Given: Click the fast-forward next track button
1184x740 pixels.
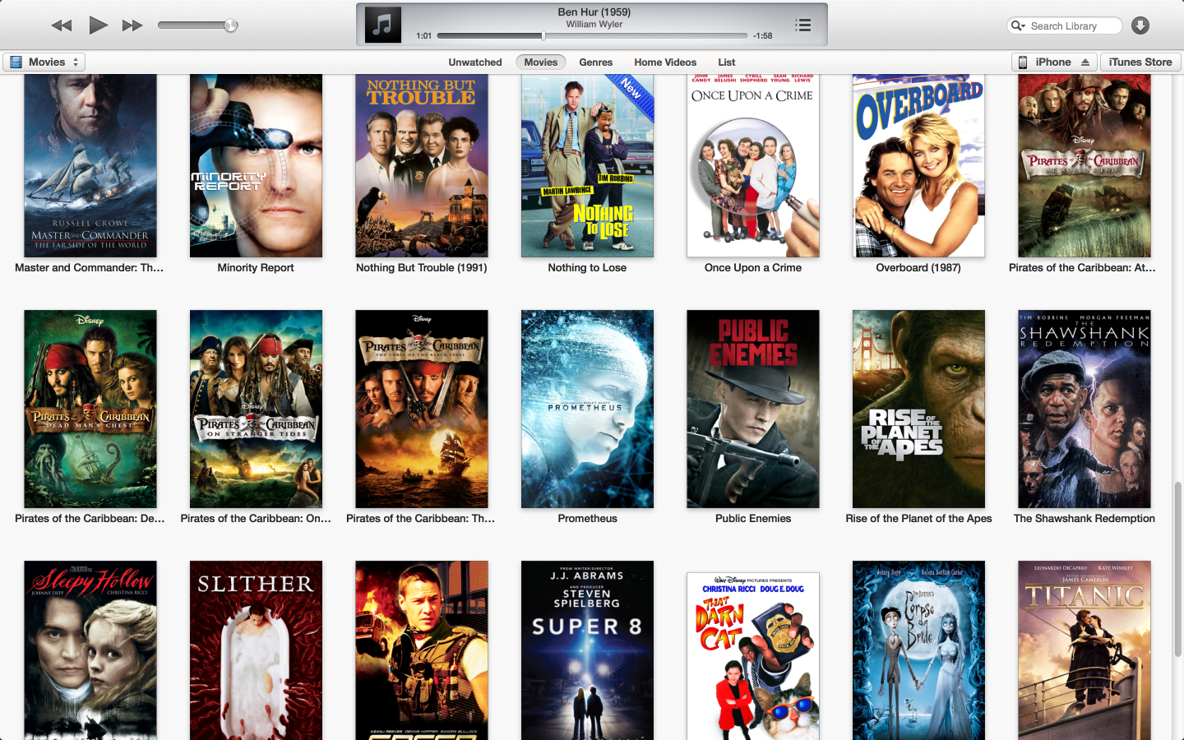Looking at the screenshot, I should coord(132,25).
